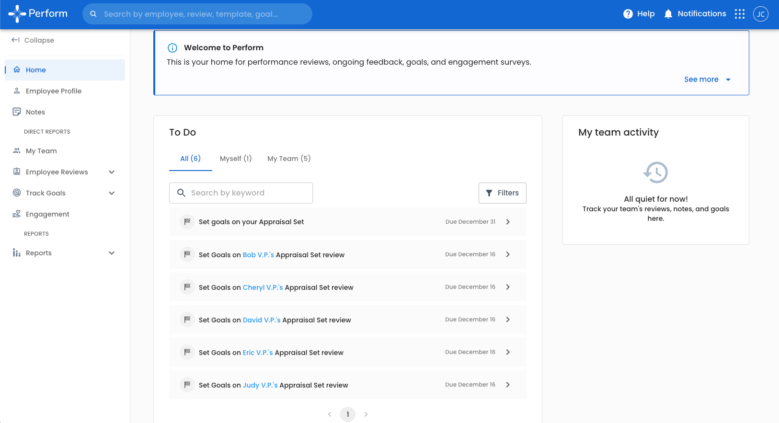This screenshot has width=779, height=423.
Task: Click the Perform logo
Action: 38,14
